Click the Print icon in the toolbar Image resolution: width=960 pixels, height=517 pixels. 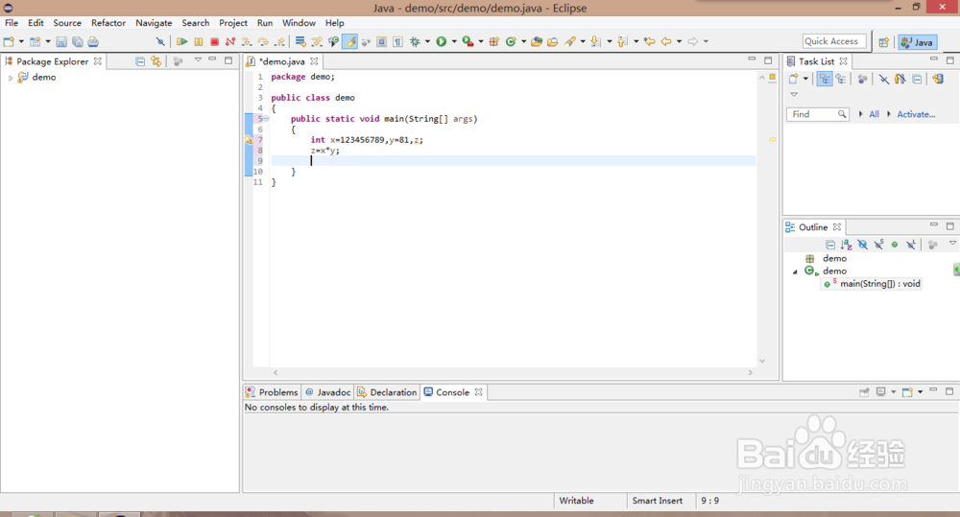click(93, 41)
